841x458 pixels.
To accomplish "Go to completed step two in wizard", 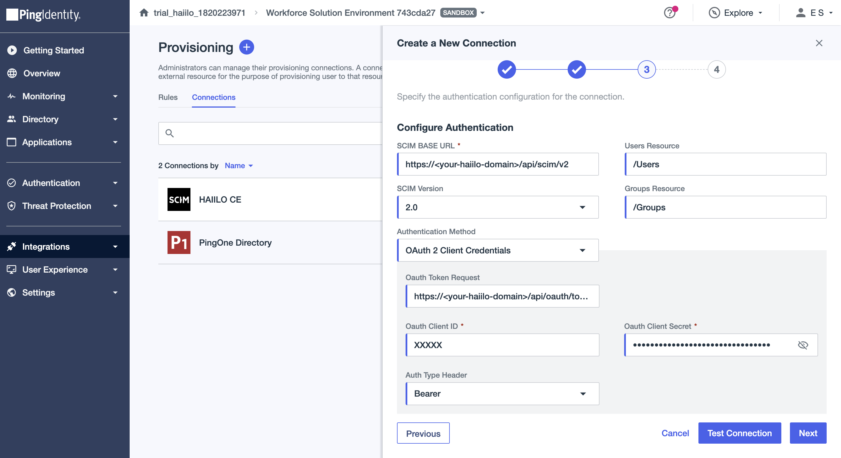I will [x=577, y=69].
